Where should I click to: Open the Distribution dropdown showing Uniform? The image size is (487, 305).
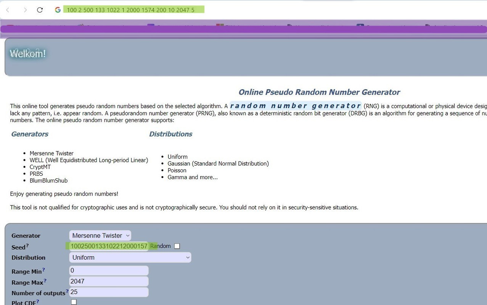coord(130,257)
